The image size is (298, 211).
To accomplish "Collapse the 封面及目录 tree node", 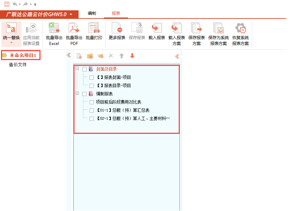I will click(77, 69).
